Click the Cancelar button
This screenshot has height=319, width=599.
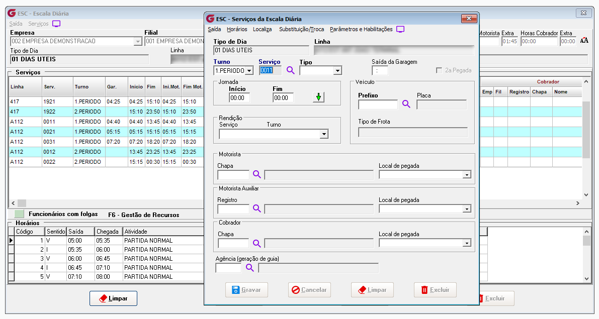click(309, 290)
